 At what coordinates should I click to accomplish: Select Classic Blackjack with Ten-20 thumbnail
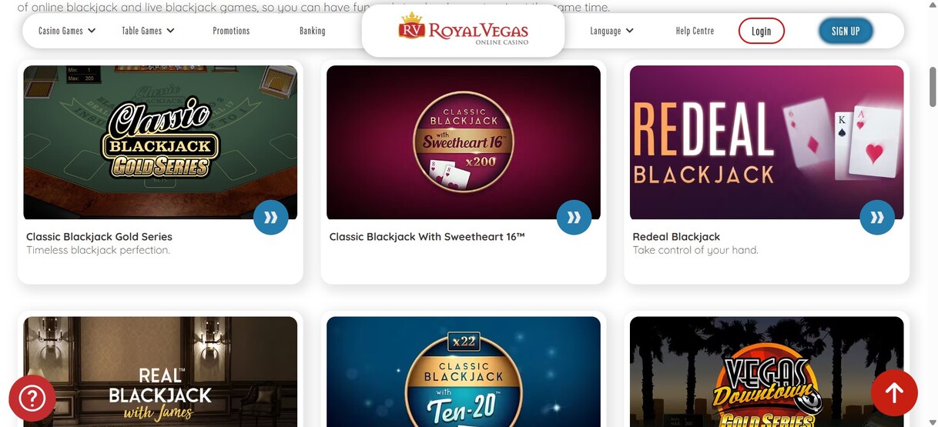pyautogui.click(x=464, y=372)
